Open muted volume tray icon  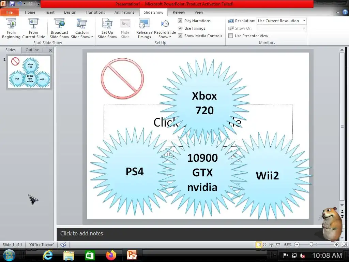(302, 256)
